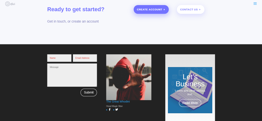Open The Great Whodini link

[x=118, y=102]
